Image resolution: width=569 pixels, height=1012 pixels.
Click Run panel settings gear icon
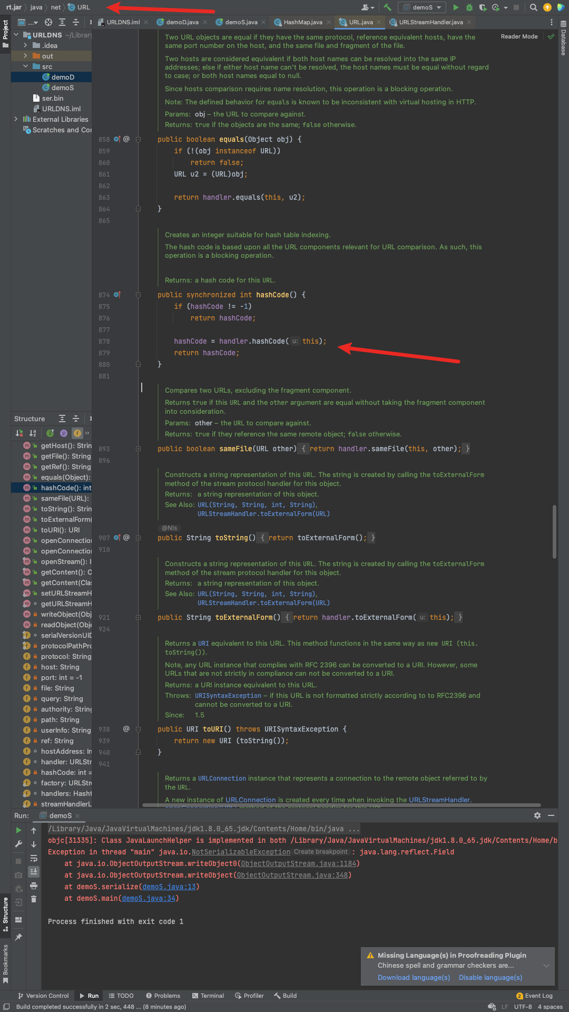click(537, 815)
